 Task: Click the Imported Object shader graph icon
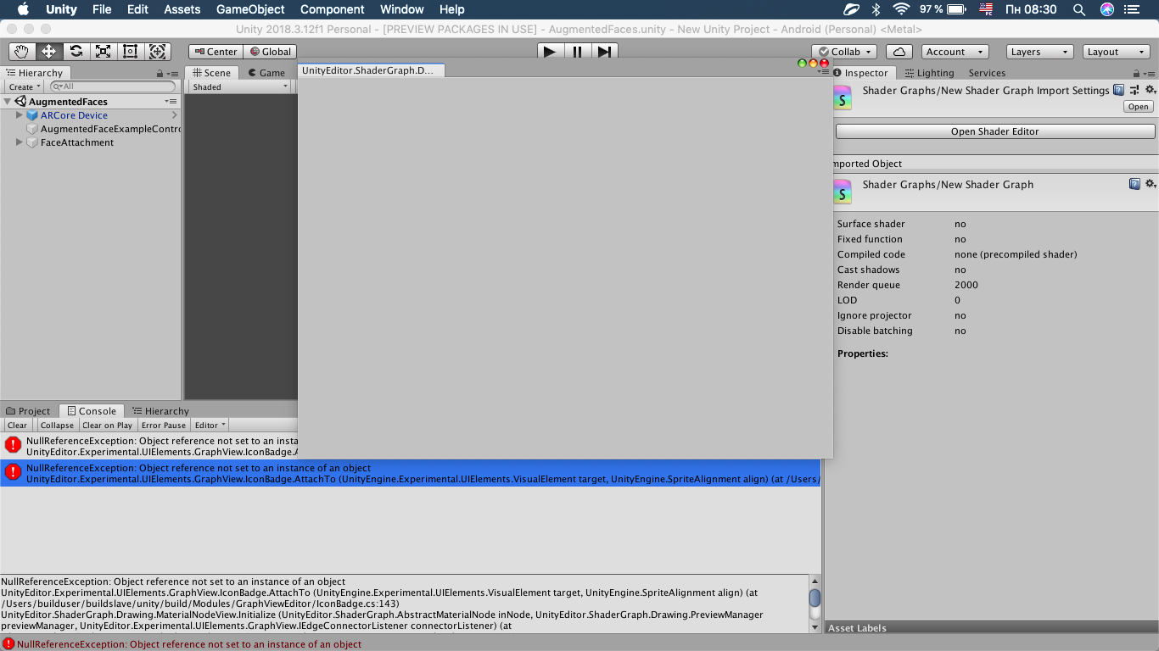pyautogui.click(x=842, y=191)
